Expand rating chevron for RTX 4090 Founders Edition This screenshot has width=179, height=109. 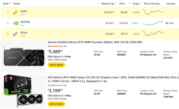61,46
